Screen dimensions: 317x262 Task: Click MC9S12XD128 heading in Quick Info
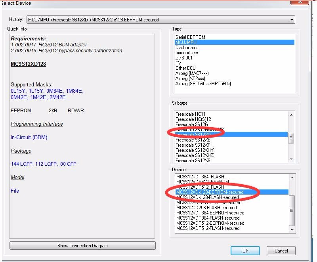[x=28, y=64]
